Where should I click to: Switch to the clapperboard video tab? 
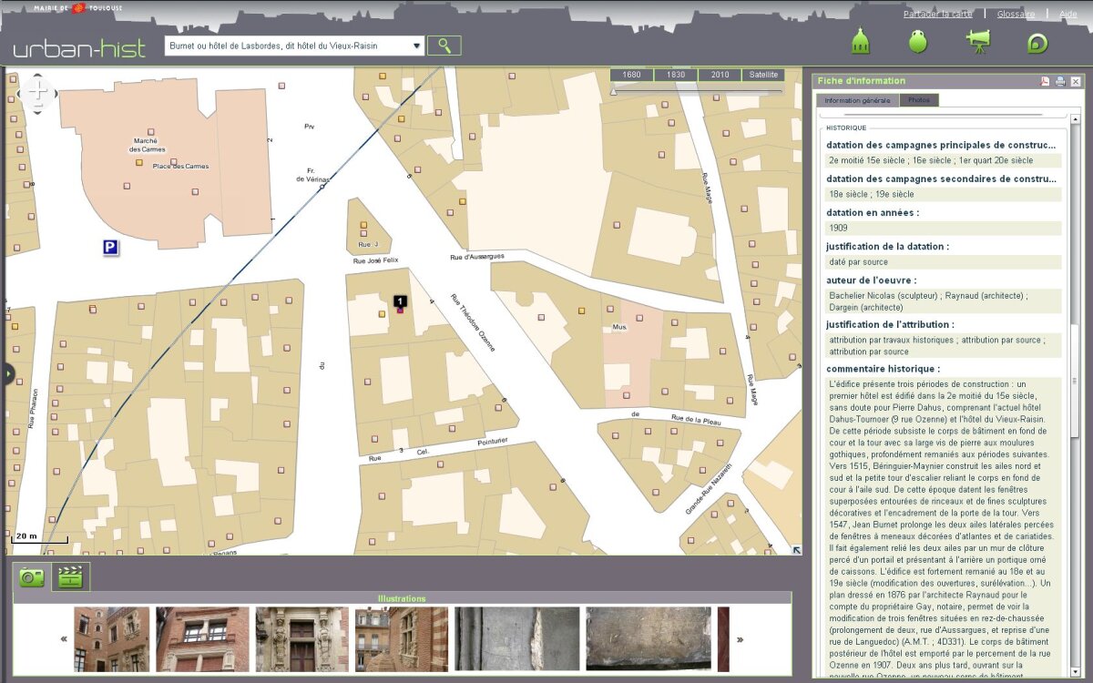[70, 577]
